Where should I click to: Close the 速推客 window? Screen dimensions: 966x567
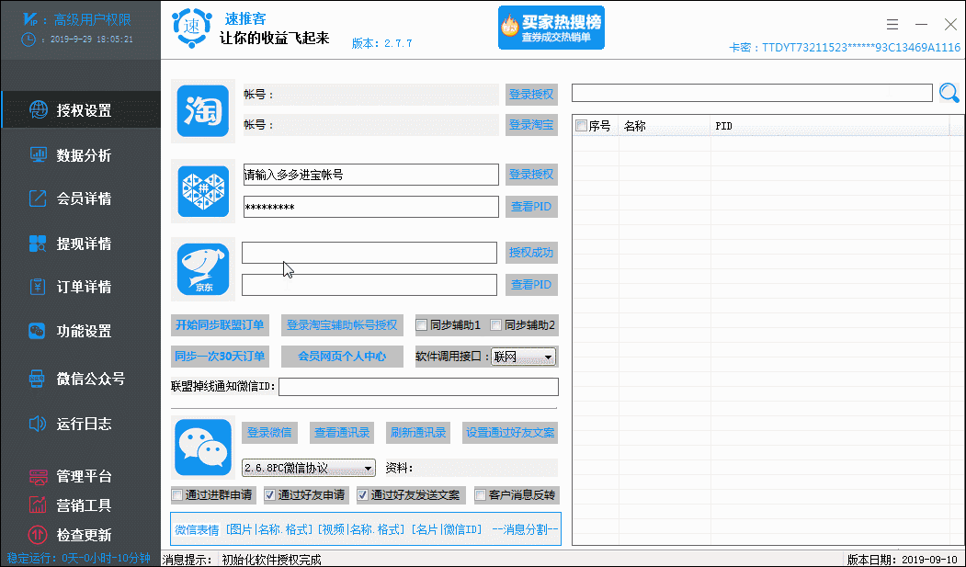(950, 25)
